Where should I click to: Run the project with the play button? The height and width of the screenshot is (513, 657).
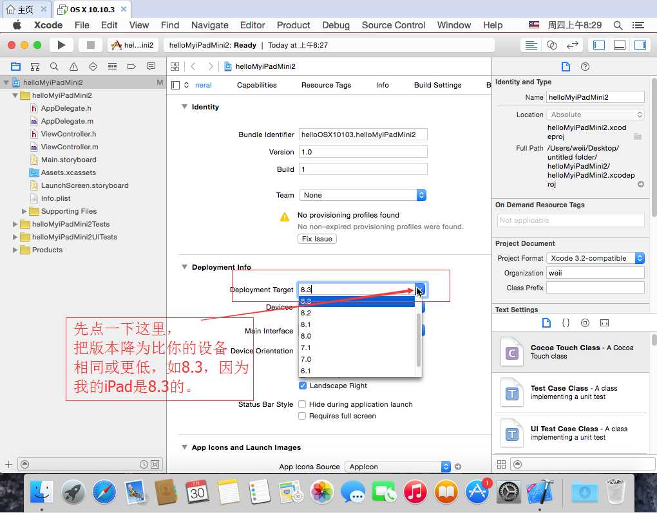pyautogui.click(x=61, y=45)
